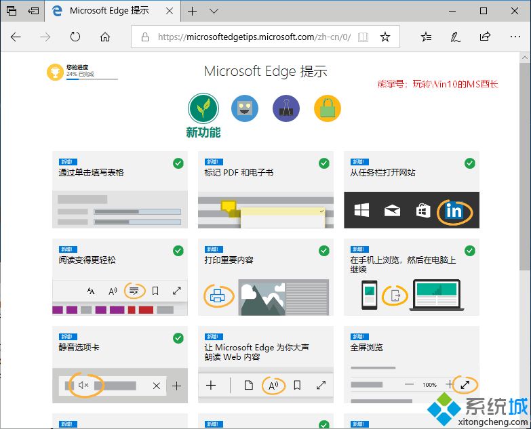Click the lock site info icon
Viewport: 531px width, 429px height.
(145, 37)
